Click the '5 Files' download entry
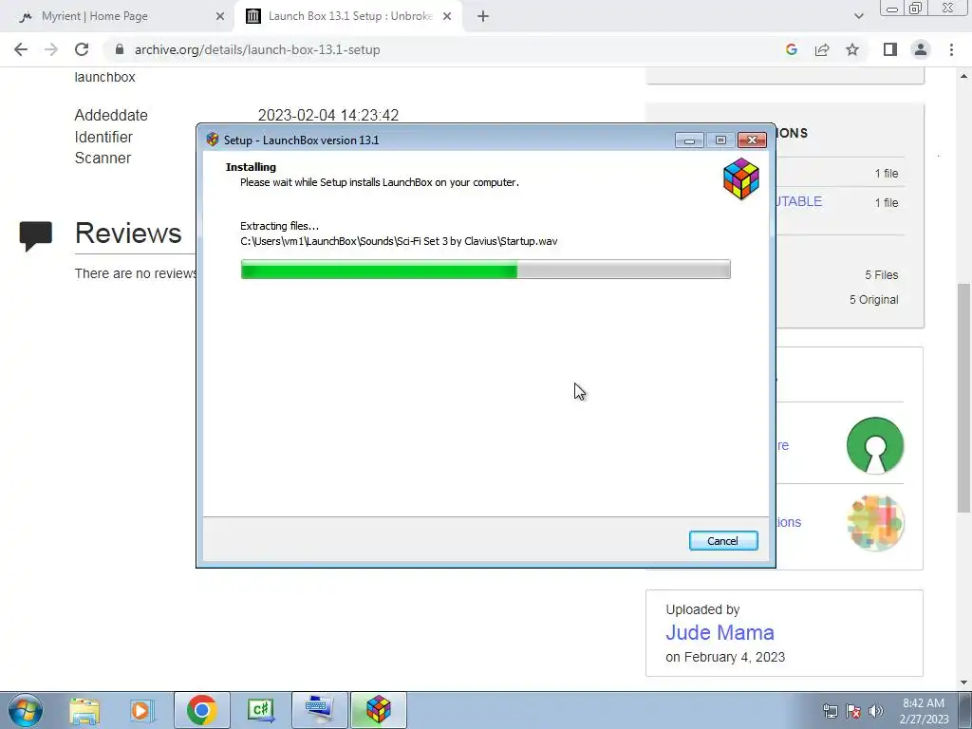The image size is (972, 729). pyautogui.click(x=882, y=274)
